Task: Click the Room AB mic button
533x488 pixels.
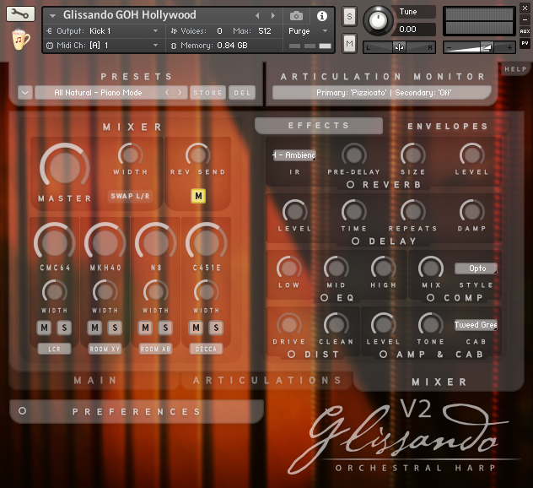Action: tap(155, 350)
